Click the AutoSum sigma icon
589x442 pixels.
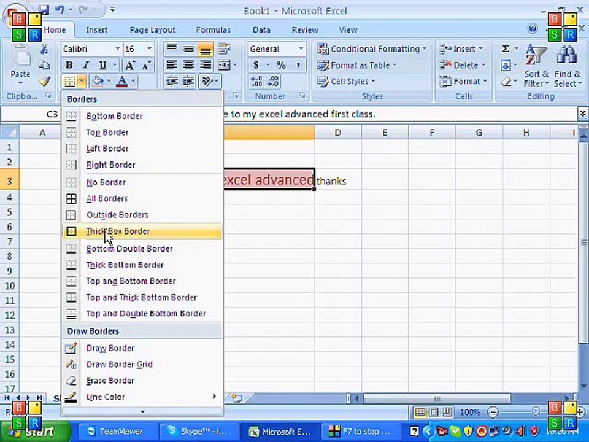pyautogui.click(x=506, y=49)
